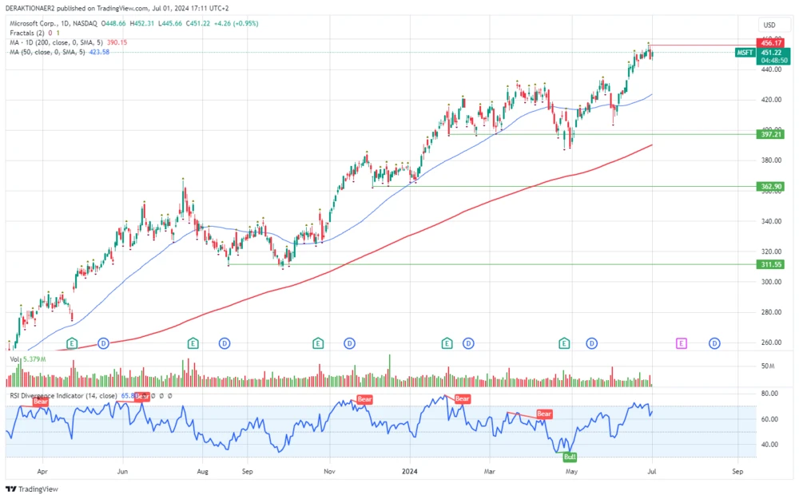Click the Bear marker beside the RSI indicator title

(141, 394)
